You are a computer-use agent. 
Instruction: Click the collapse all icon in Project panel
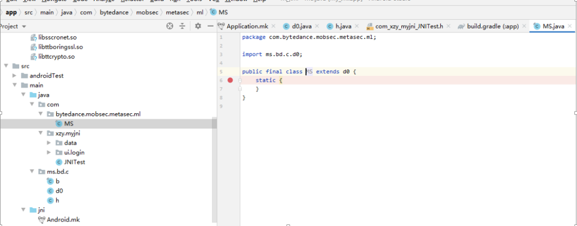pos(182,26)
